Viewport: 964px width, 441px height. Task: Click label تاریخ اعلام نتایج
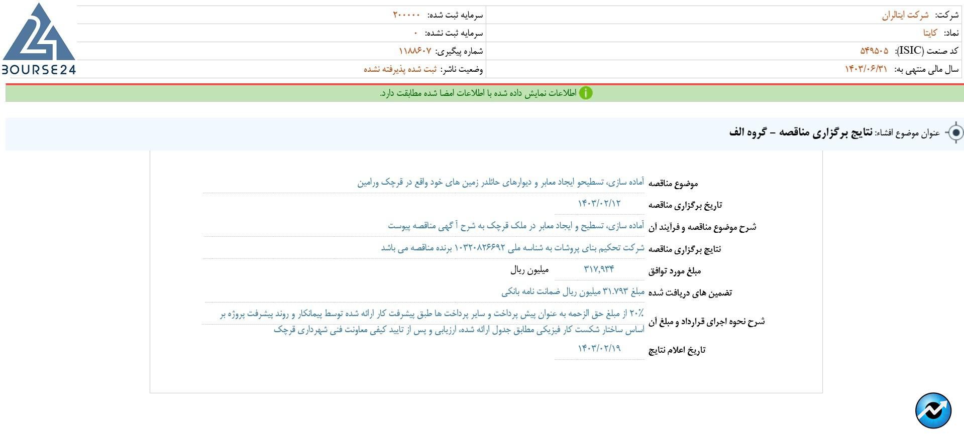click(677, 350)
